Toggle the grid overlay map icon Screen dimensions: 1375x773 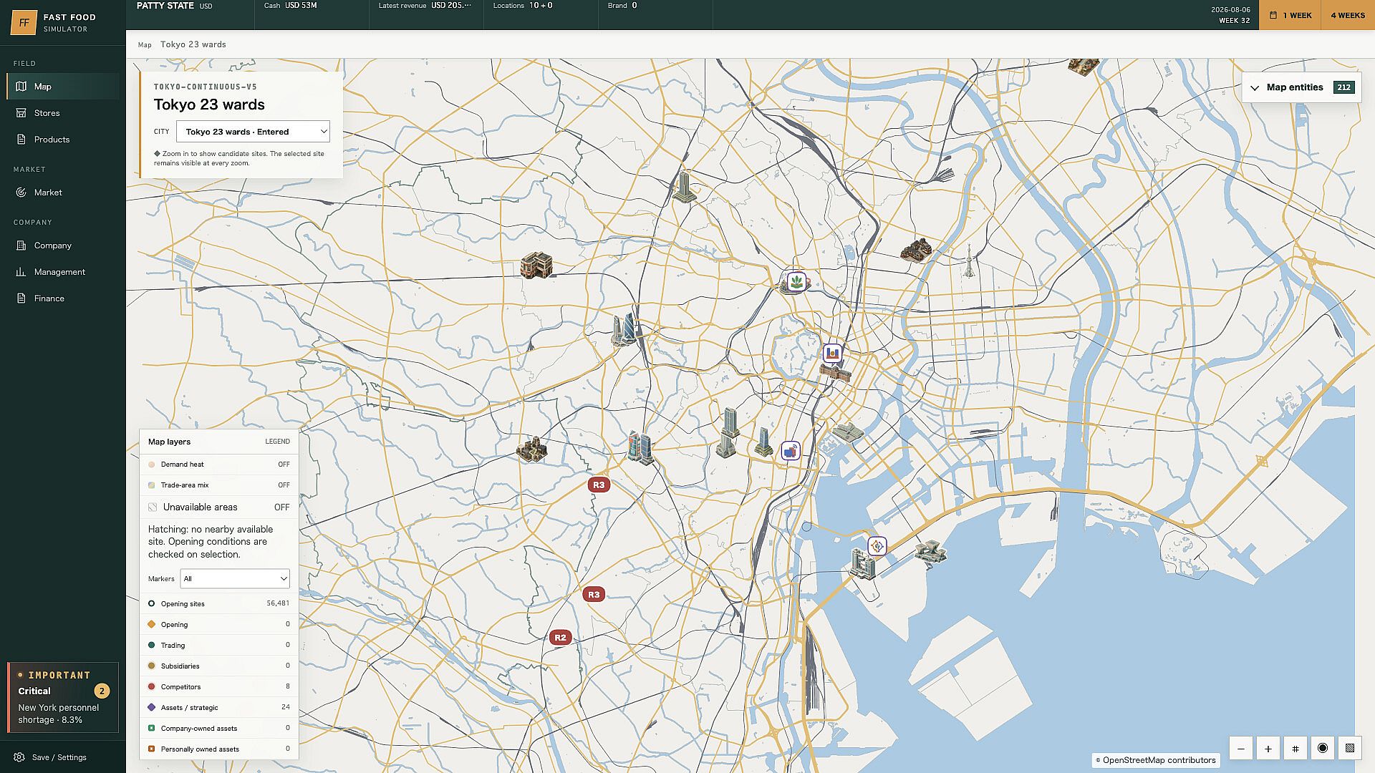pos(1296,749)
